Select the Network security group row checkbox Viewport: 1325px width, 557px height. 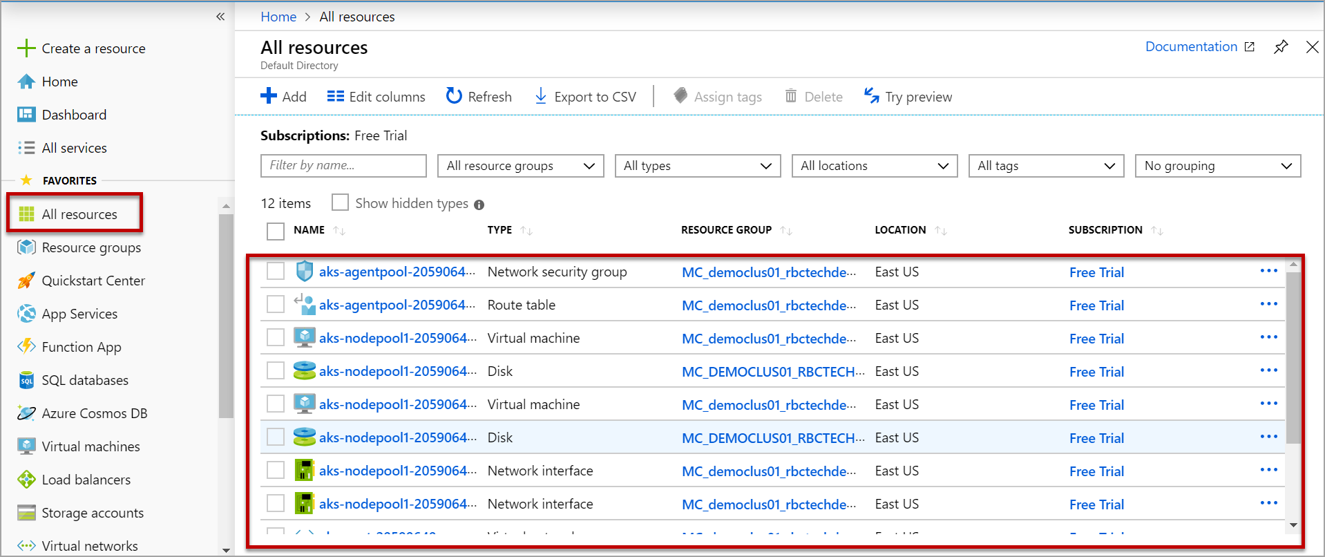coord(276,272)
